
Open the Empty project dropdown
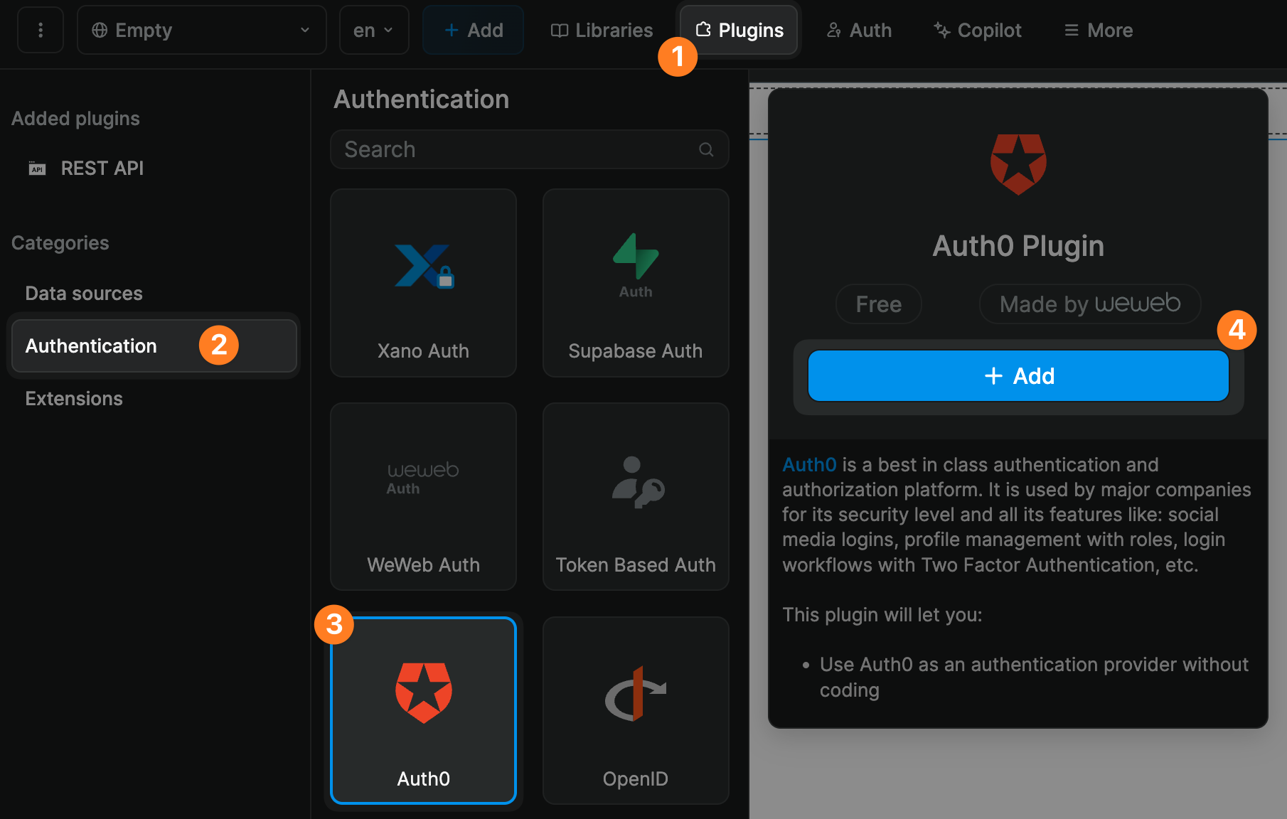201,30
